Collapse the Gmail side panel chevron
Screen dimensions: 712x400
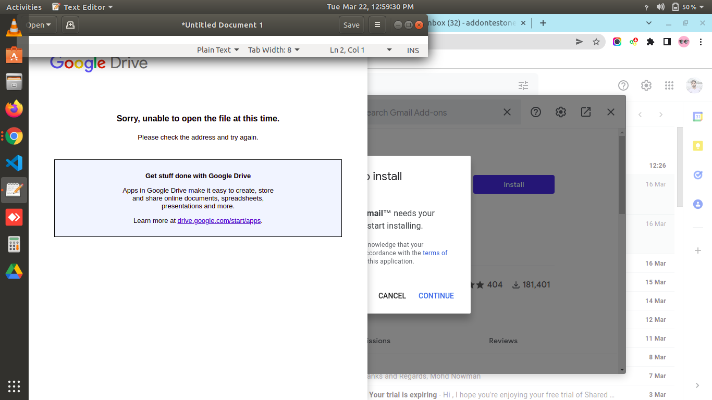click(x=697, y=385)
